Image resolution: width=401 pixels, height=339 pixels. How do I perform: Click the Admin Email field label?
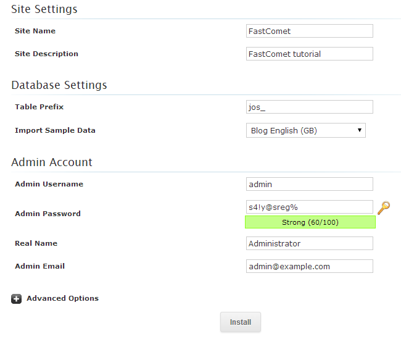(39, 266)
